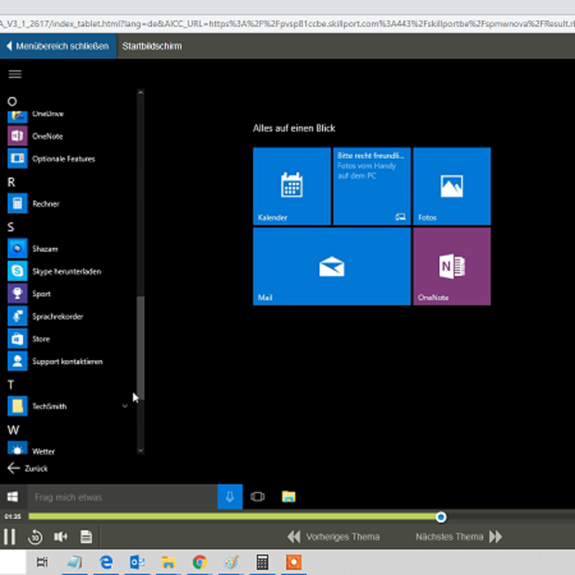This screenshot has width=575, height=575.
Task: Click the Support kontaktieren label
Action: coord(68,362)
